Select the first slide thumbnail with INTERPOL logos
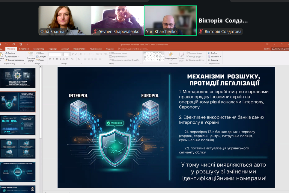The height and width of the screenshot is (193, 289). click(18, 78)
